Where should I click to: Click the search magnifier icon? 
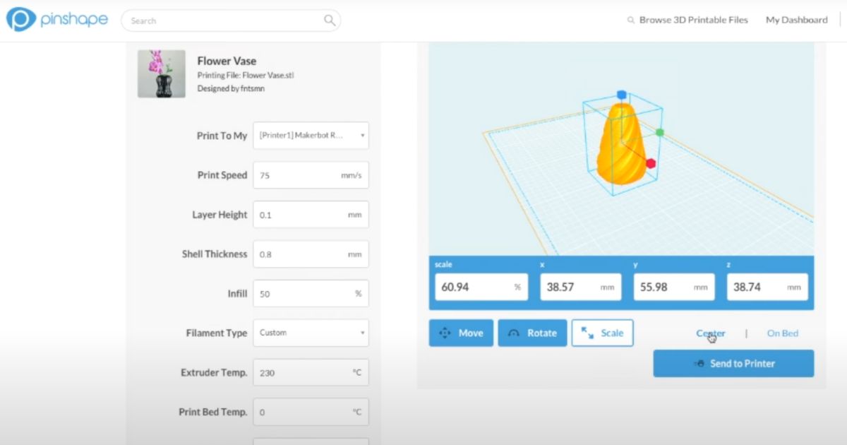tap(329, 20)
